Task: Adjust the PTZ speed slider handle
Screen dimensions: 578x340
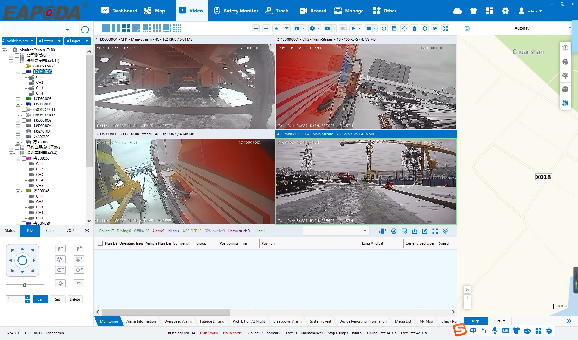Action: click(25, 285)
